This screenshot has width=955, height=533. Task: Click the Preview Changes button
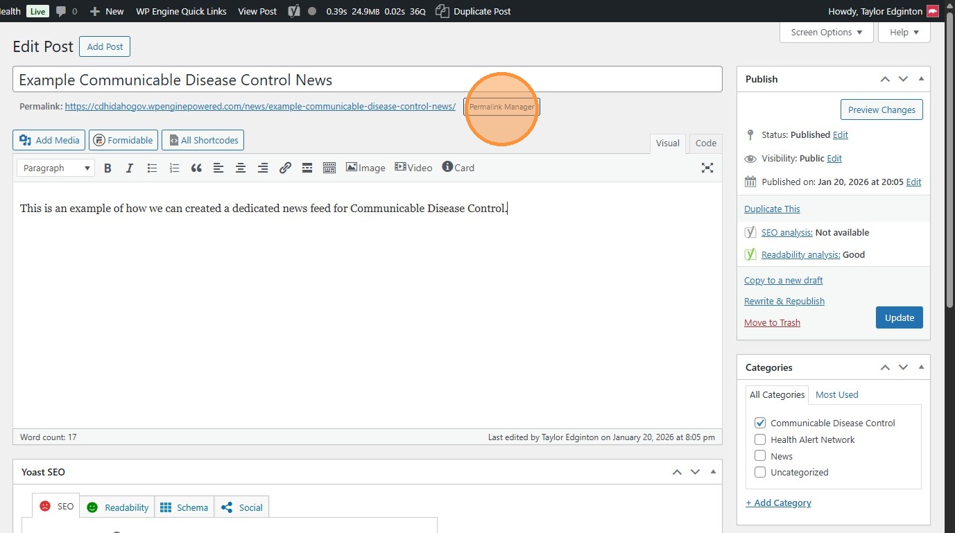click(881, 110)
